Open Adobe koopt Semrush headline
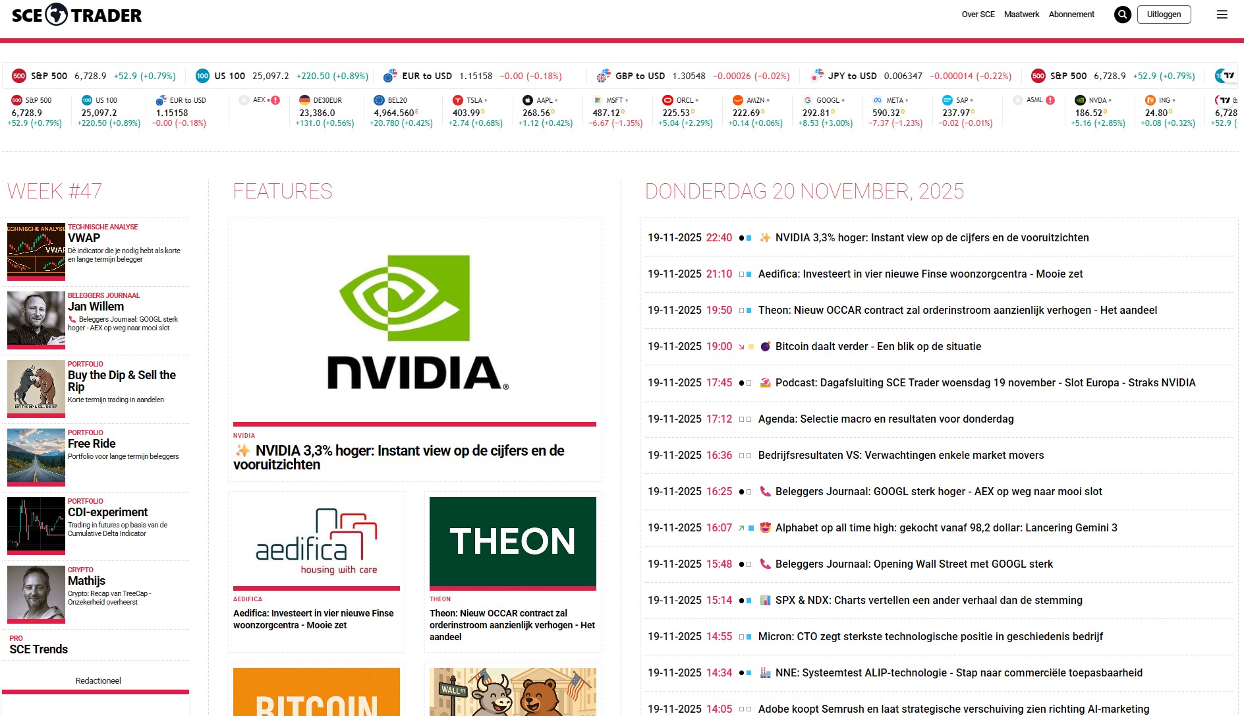Viewport: 1244px width, 716px height. tap(953, 709)
